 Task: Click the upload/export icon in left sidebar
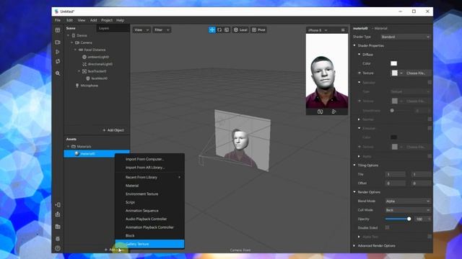[58, 214]
